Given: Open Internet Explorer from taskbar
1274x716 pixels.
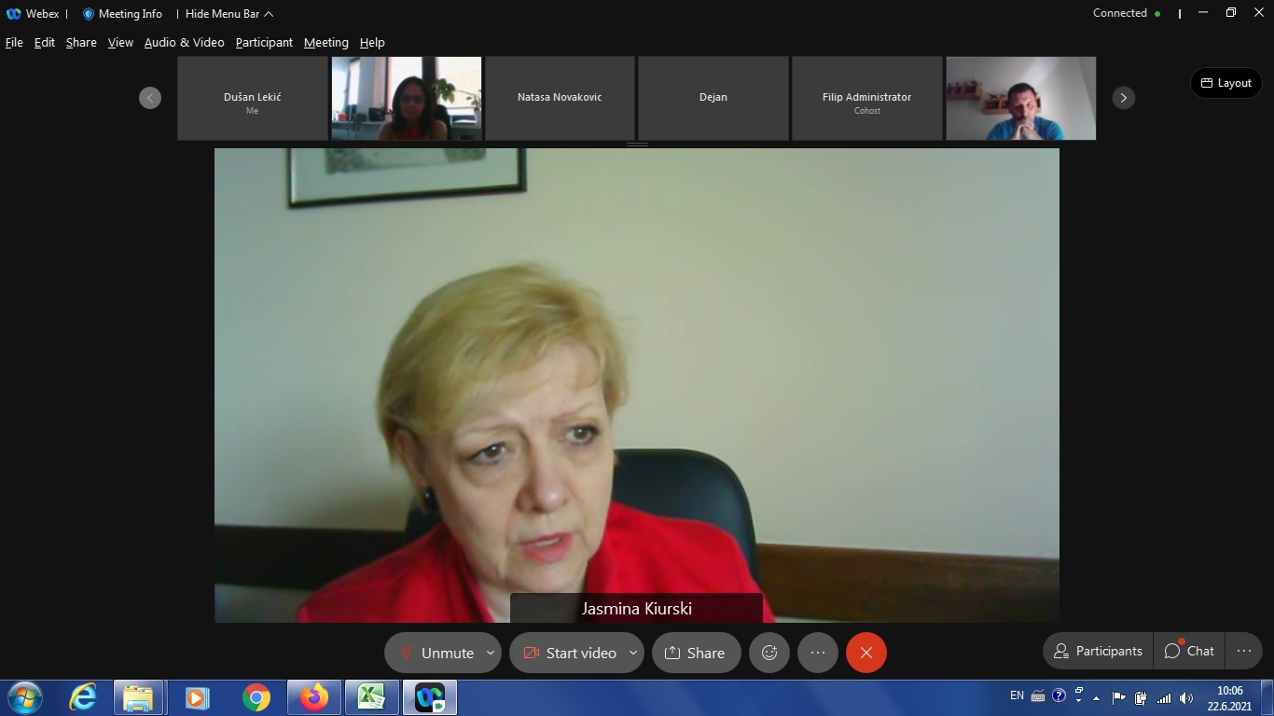Looking at the screenshot, I should coord(83,697).
